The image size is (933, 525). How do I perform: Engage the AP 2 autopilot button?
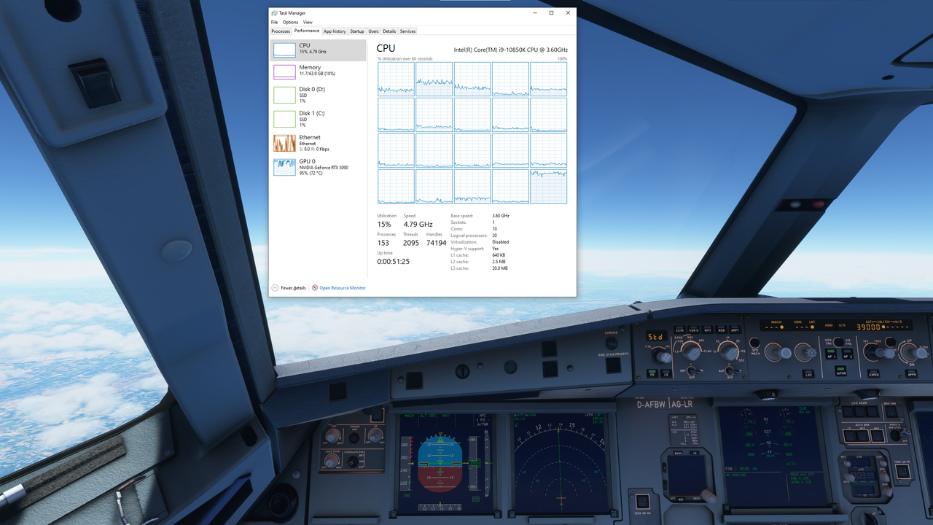[848, 354]
